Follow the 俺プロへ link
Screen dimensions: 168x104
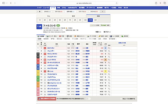point(107,32)
